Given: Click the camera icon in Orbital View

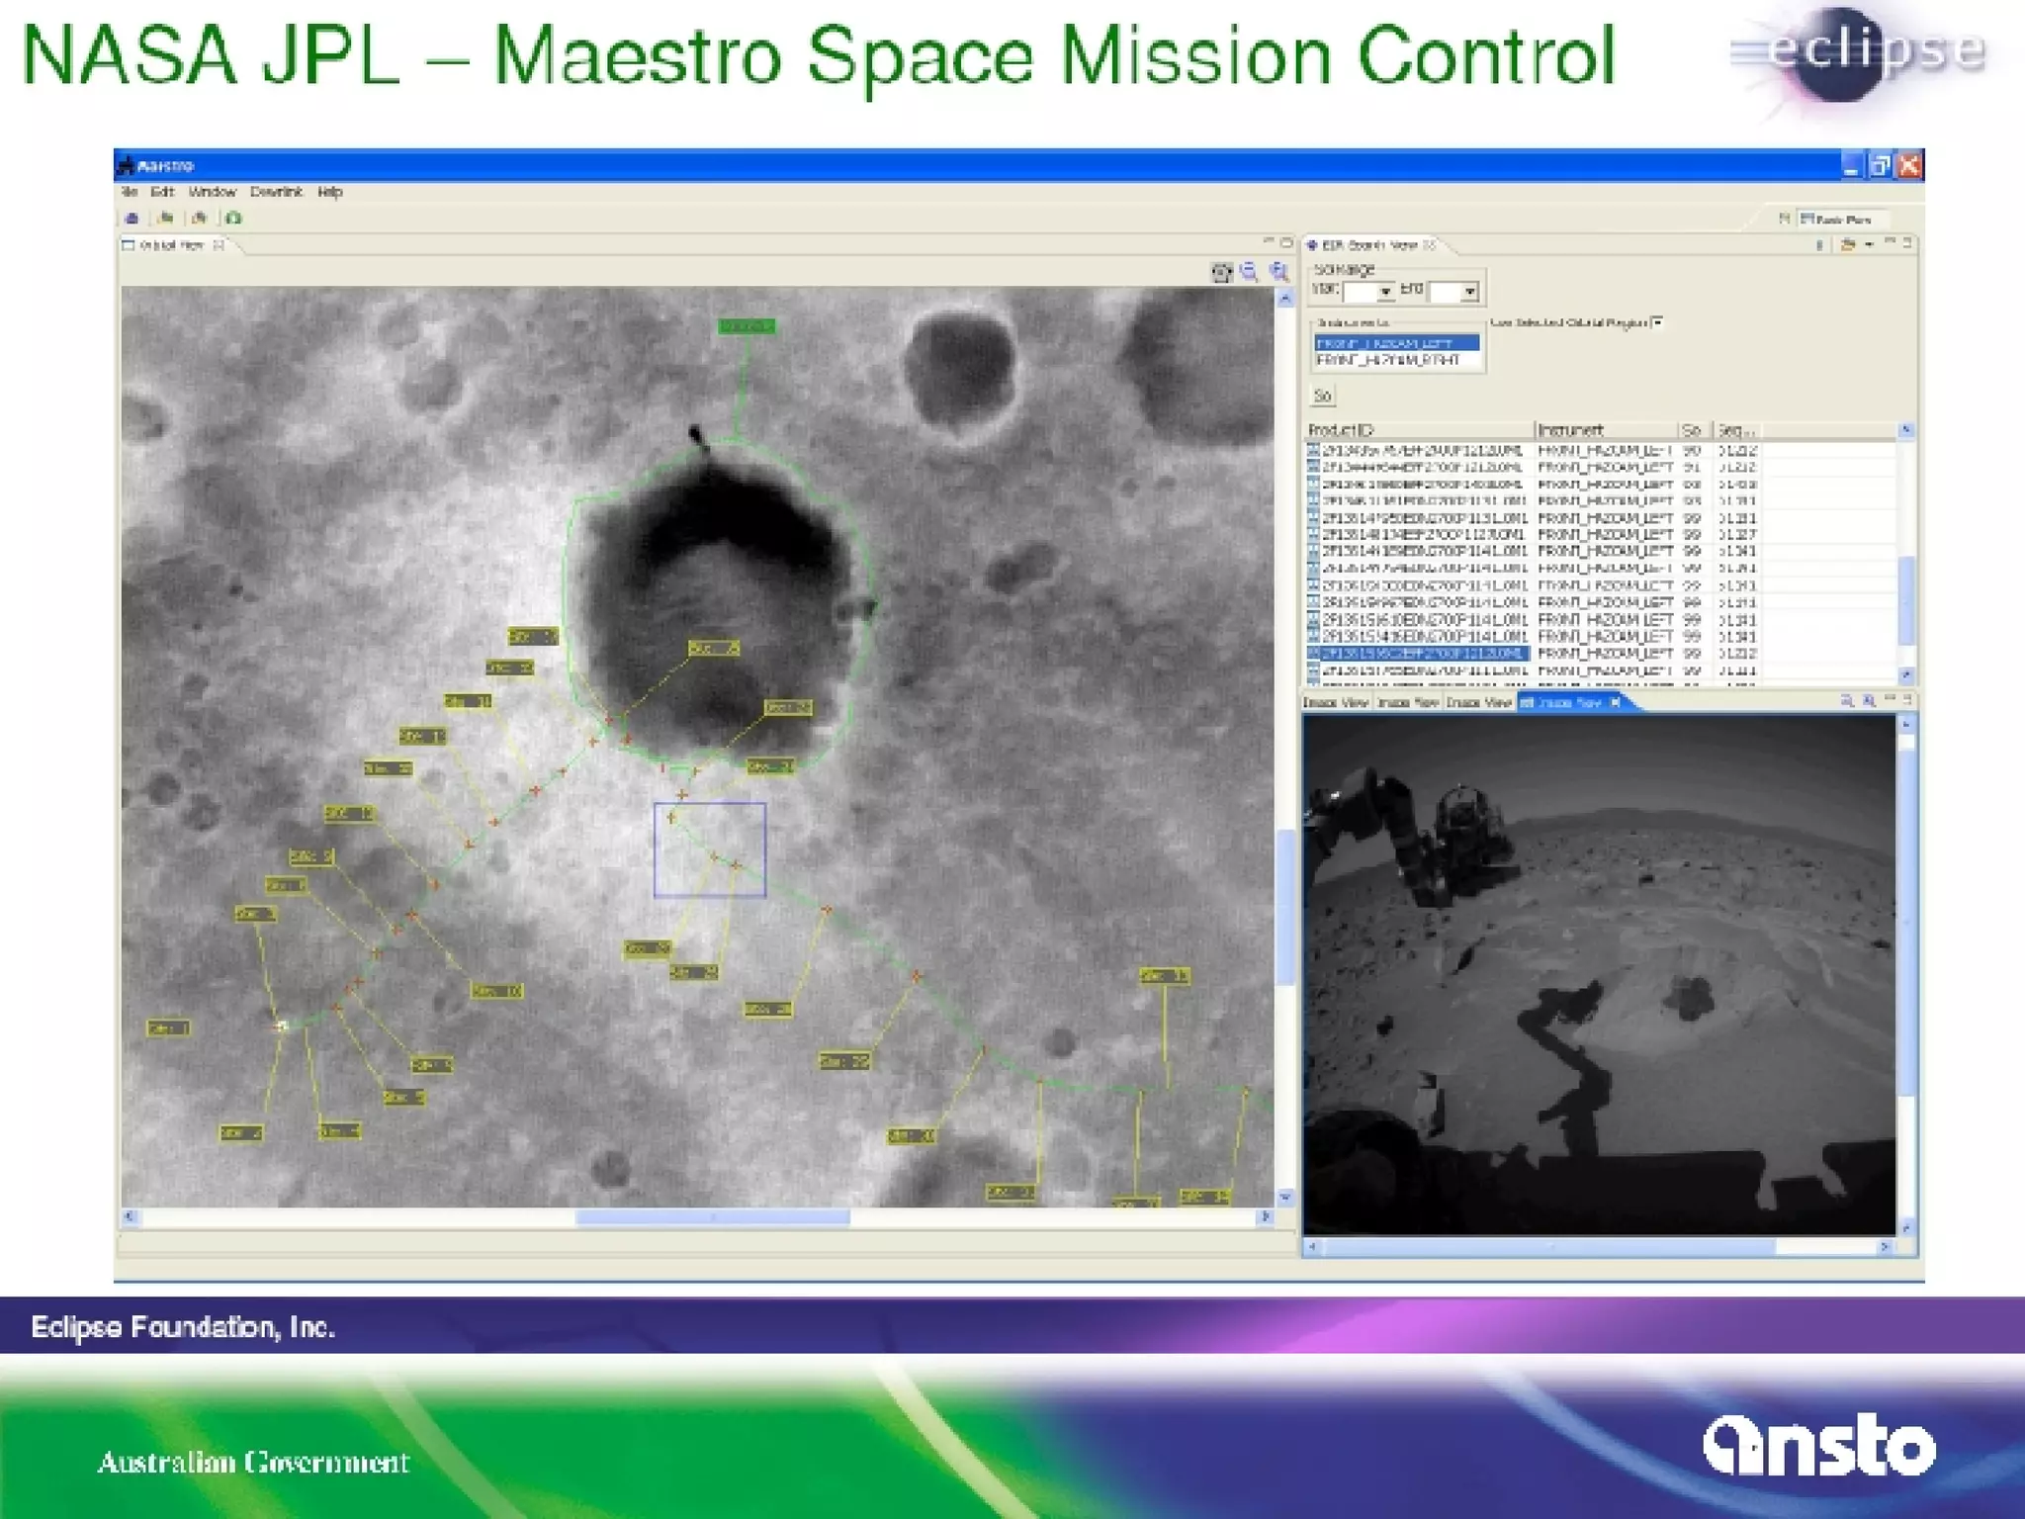Looking at the screenshot, I should click(x=1222, y=273).
